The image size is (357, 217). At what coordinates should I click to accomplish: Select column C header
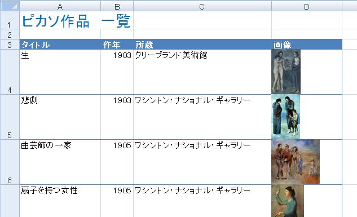202,6
